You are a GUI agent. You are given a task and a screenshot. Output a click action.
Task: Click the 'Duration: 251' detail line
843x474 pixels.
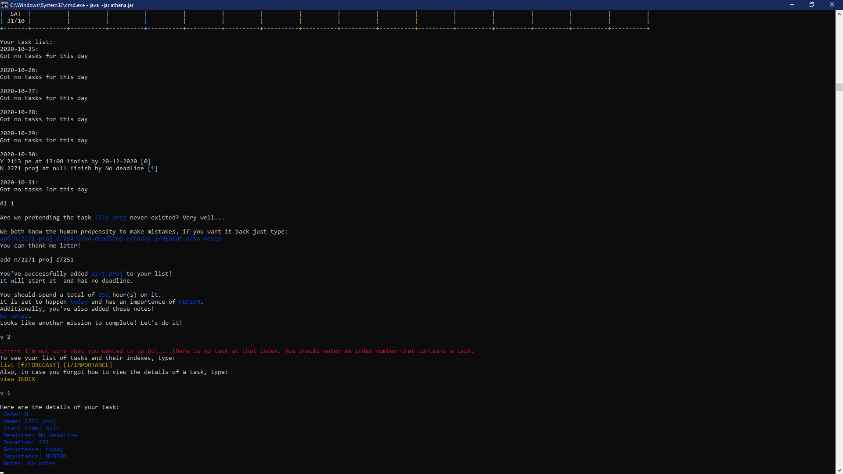click(x=26, y=442)
